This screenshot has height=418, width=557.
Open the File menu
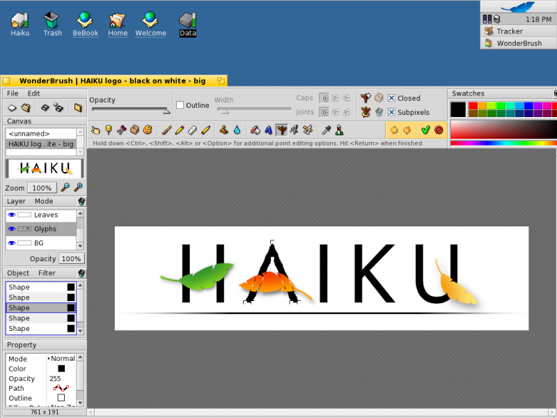13,93
